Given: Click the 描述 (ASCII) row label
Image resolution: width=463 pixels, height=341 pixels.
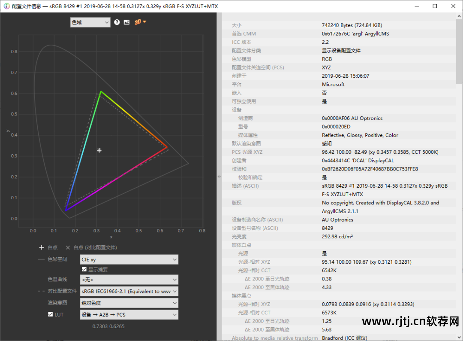Looking at the screenshot, I should (x=245, y=186).
